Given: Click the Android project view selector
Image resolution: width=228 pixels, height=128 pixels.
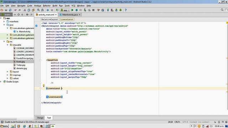Looking at the screenshot, I should (6, 15).
